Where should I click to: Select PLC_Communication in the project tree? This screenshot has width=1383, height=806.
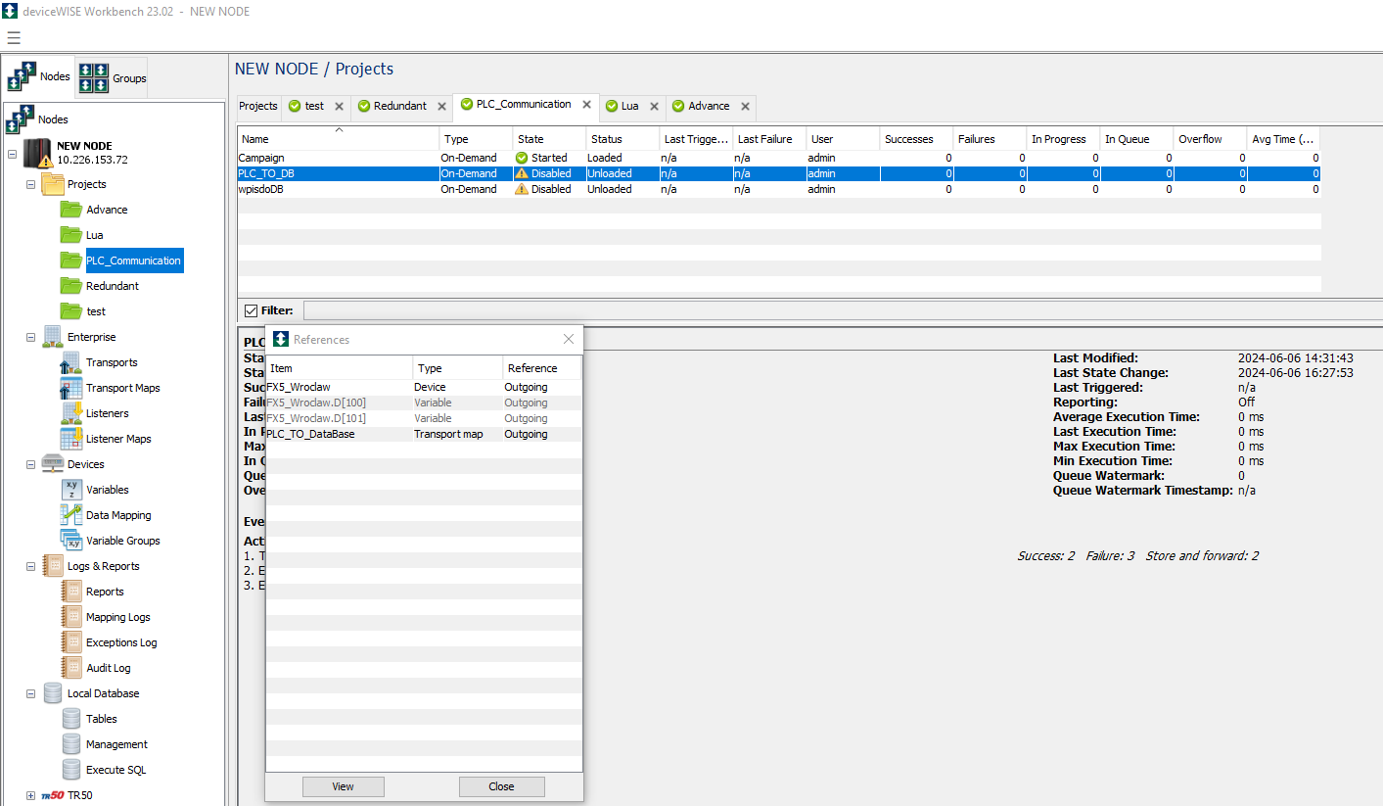tap(134, 261)
